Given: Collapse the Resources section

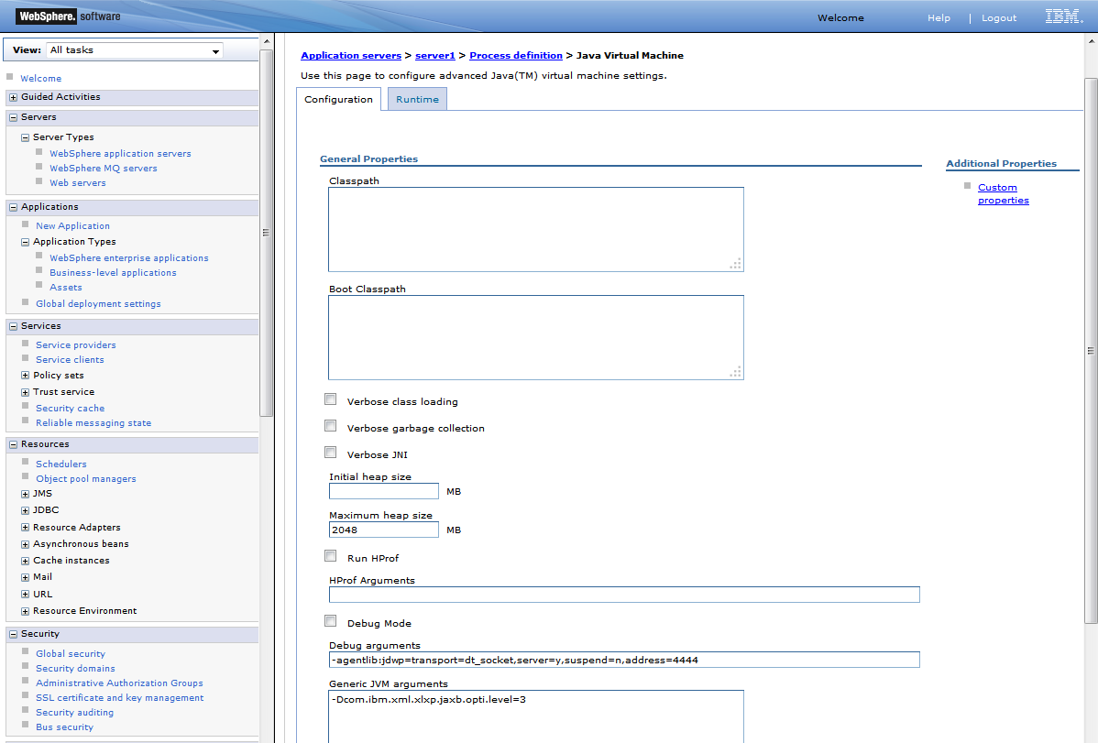Looking at the screenshot, I should coord(14,444).
